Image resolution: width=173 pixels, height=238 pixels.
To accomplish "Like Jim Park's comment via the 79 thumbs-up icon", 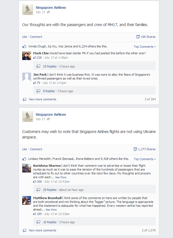I will click(35, 83).
